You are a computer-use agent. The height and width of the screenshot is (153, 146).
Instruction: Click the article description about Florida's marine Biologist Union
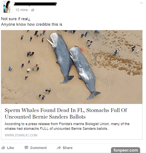coord(67,126)
